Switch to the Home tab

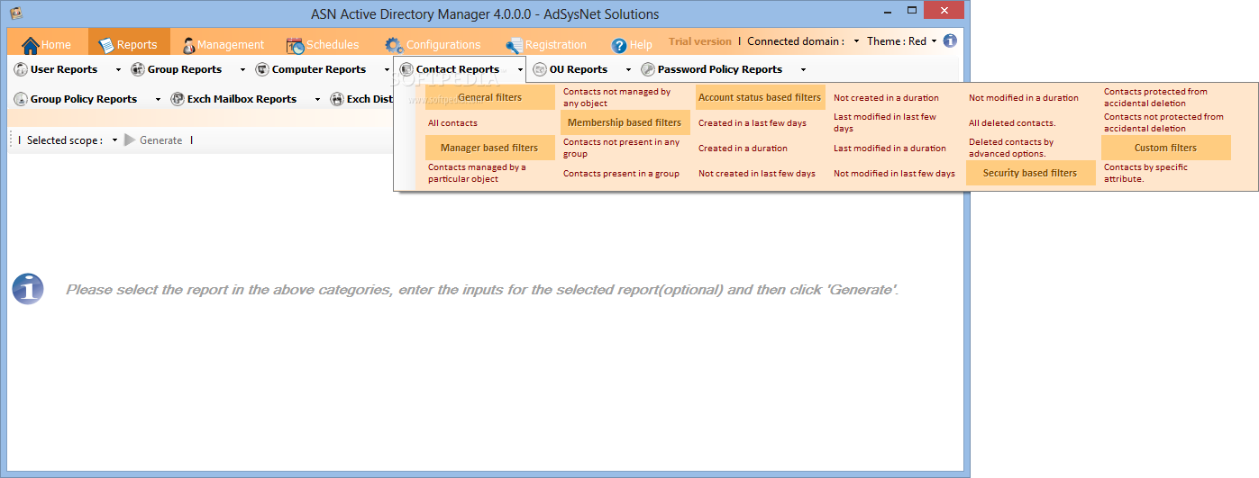tap(46, 44)
